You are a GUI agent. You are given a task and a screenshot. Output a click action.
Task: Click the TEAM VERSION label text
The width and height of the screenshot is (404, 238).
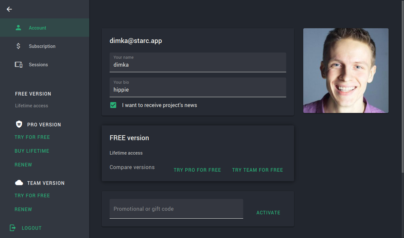point(46,183)
